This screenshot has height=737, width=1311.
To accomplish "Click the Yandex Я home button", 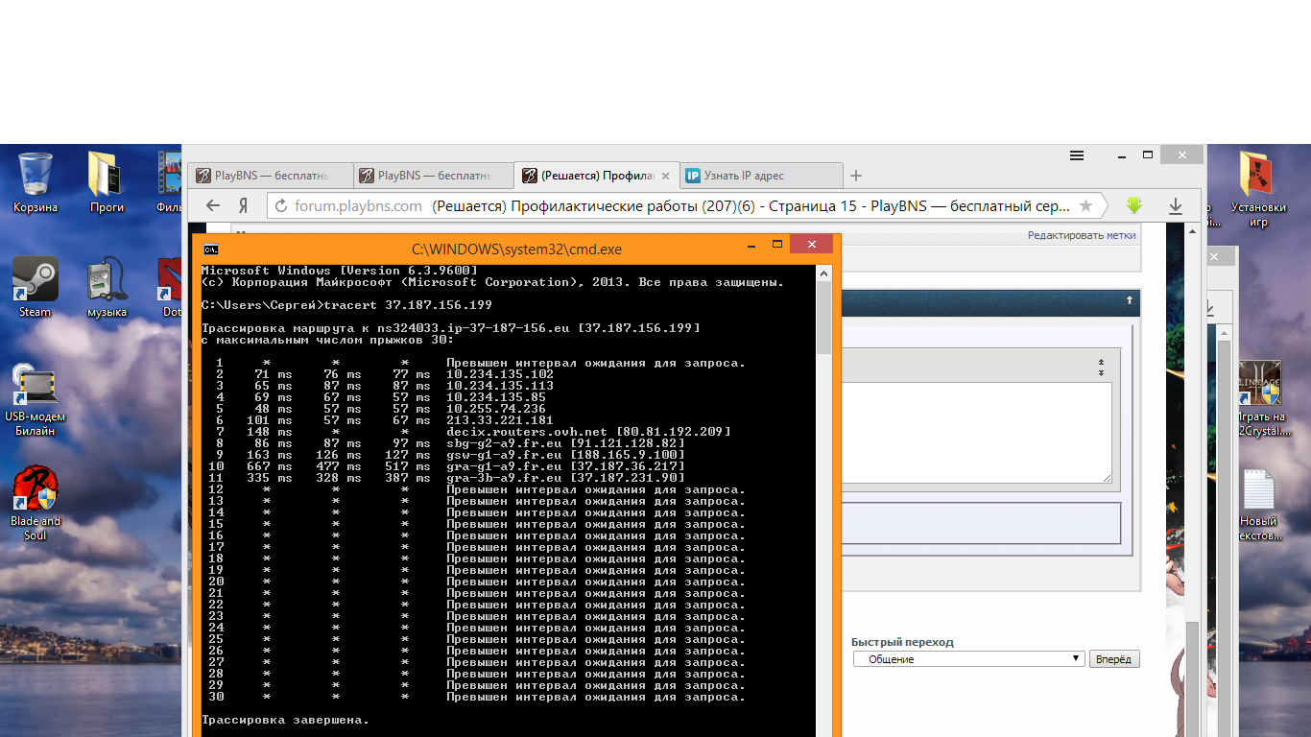I will 244,205.
